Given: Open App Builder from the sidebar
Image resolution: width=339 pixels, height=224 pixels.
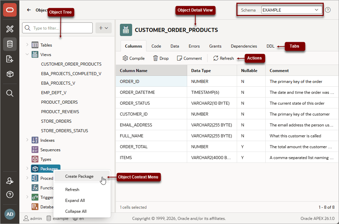Looking at the screenshot, I should click(x=10, y=29).
